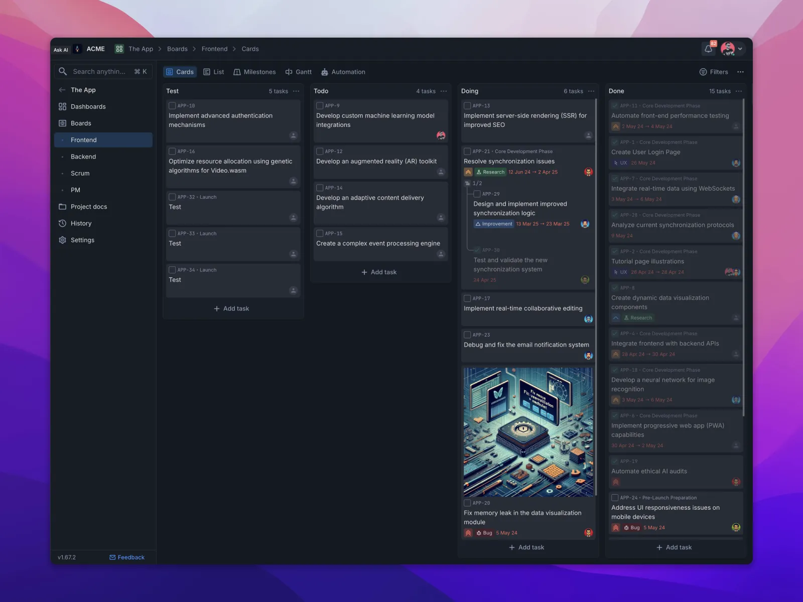Open History from the sidebar
Image resolution: width=803 pixels, height=602 pixels.
pyautogui.click(x=80, y=223)
